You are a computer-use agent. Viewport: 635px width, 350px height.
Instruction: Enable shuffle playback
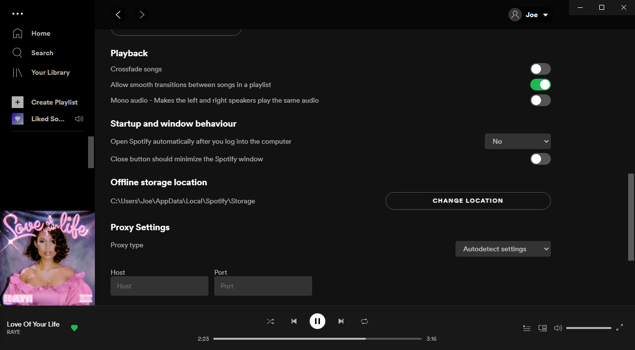point(271,321)
